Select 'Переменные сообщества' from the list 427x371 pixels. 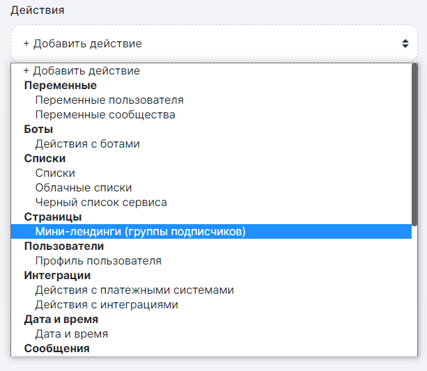(x=105, y=115)
